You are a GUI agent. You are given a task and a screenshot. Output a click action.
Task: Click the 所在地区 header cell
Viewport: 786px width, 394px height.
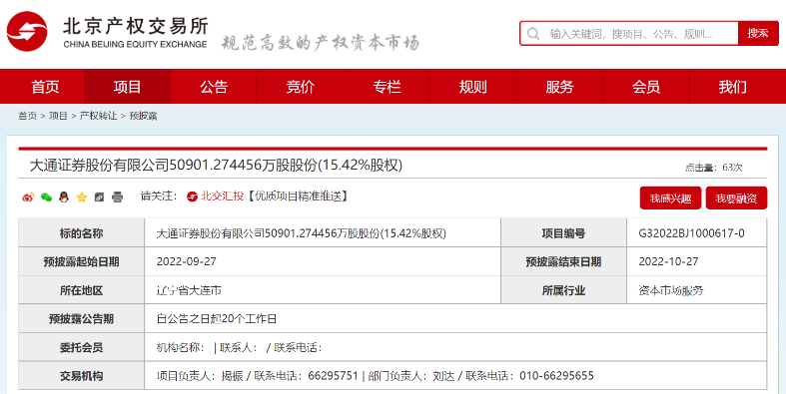81,290
